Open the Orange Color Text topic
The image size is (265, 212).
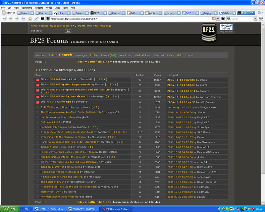tap(67, 132)
